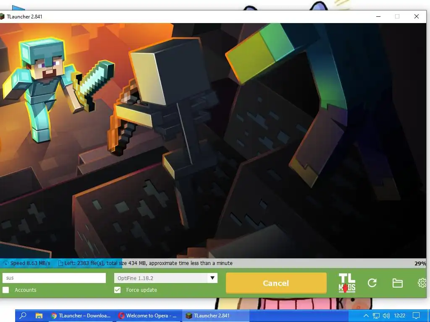The image size is (430, 322).
Task: Open network status tray icon
Action: [x=376, y=316]
